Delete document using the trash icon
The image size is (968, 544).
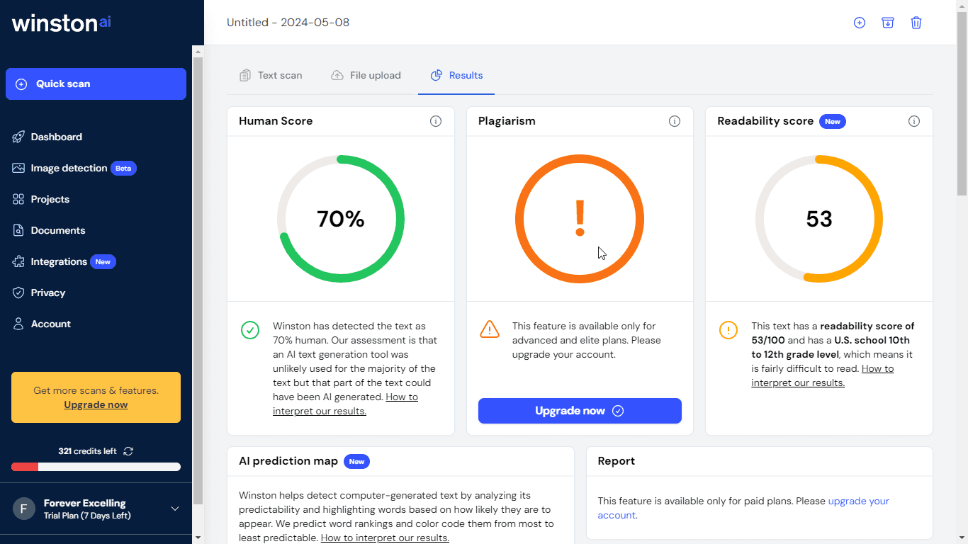916,23
